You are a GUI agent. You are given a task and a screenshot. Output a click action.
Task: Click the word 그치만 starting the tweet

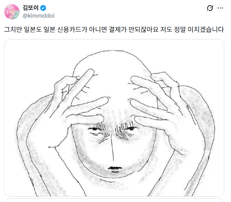[13, 29]
